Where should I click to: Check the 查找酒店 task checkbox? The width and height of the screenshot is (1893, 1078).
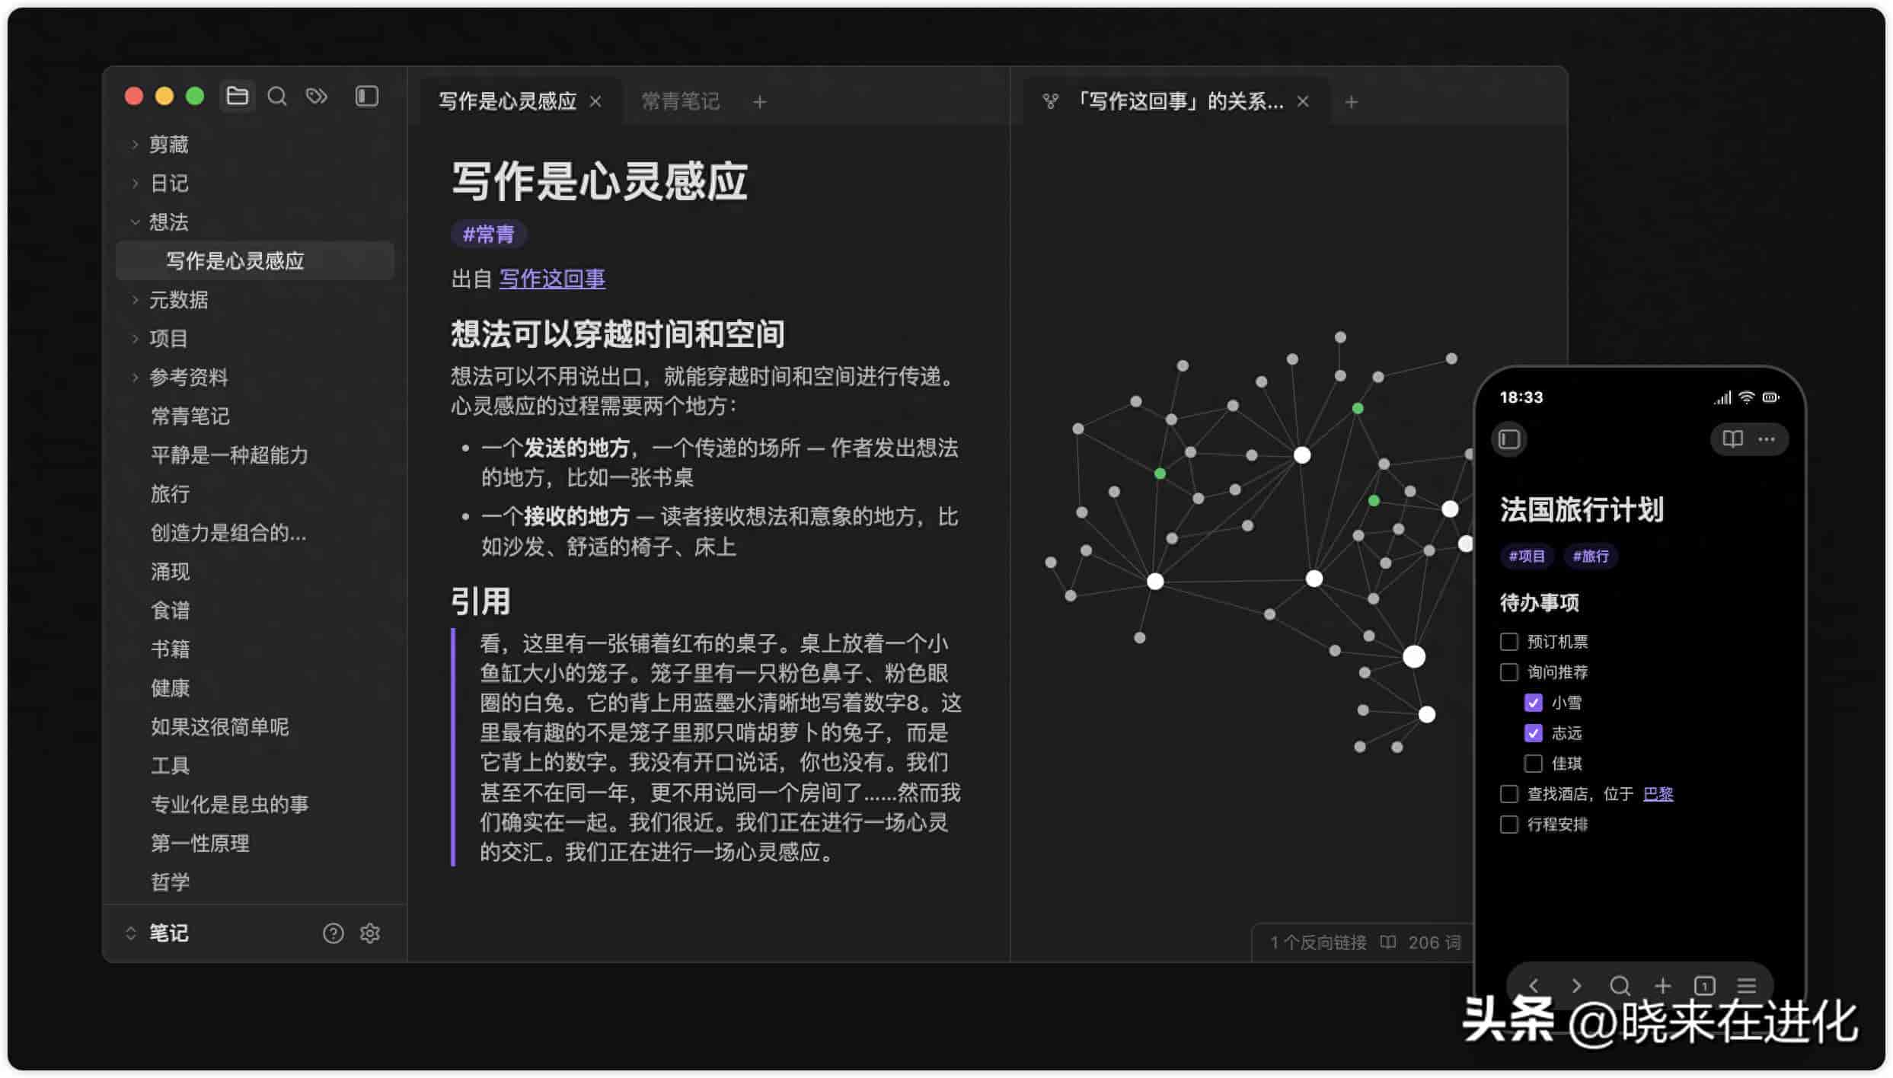tap(1509, 794)
